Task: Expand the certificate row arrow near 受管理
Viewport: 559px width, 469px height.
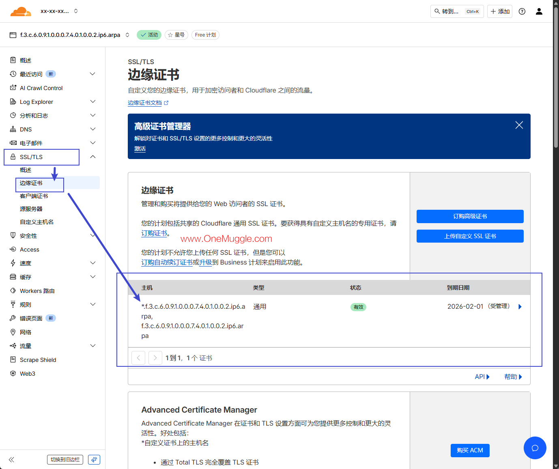Action: 520,307
